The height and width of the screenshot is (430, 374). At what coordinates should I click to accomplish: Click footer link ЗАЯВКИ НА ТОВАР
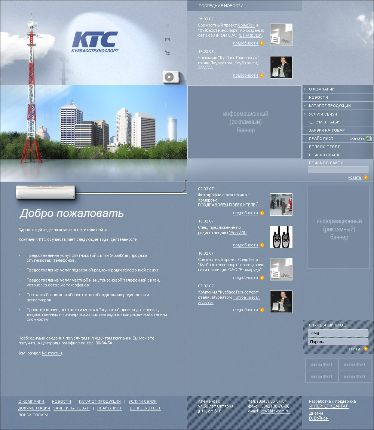[x=71, y=408]
